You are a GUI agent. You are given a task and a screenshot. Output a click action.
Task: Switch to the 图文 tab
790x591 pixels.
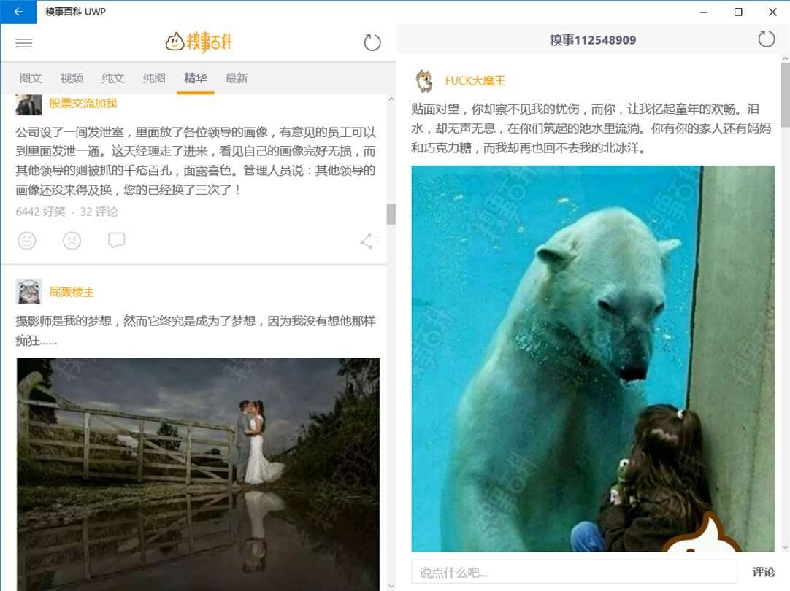30,78
